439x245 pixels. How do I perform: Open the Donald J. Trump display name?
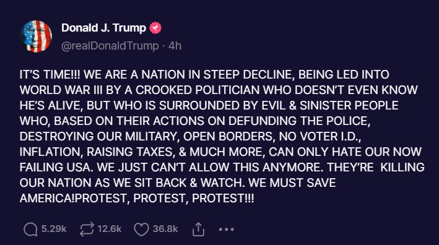pyautogui.click(x=103, y=28)
